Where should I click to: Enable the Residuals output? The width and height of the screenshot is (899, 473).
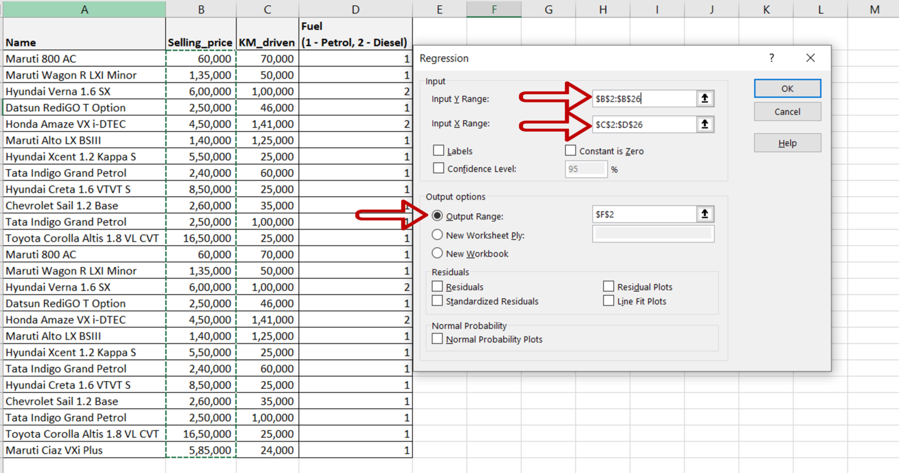(437, 286)
